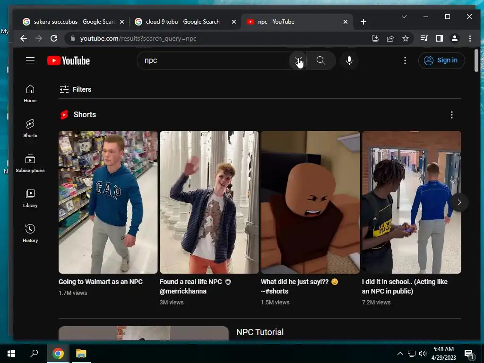This screenshot has height=363, width=484.
Task: Click the page vertical scrollbar
Action: point(476,60)
